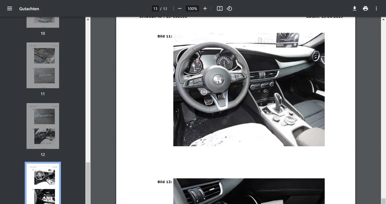Toggle the sidebar with the hamburger menu icon

pos(10,9)
